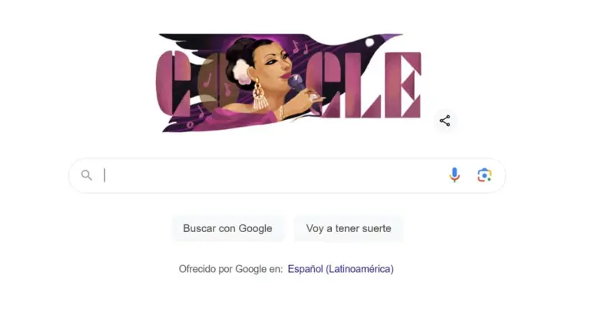Focus the Google search text field
This screenshot has width=590, height=332.
(273, 175)
